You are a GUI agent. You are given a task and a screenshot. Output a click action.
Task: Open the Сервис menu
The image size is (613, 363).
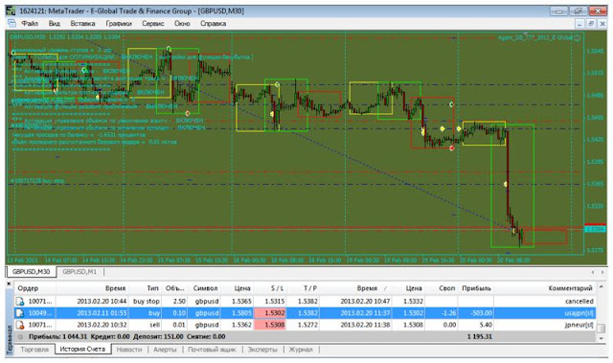pos(152,23)
